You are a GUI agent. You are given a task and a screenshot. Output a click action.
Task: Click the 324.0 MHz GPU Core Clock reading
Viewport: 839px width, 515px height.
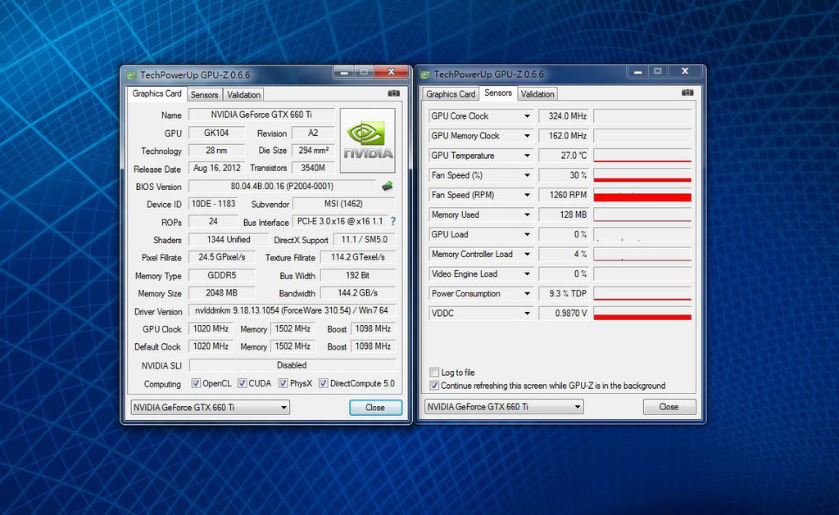click(x=564, y=116)
